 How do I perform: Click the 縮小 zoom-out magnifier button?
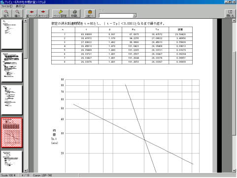tap(17, 13)
